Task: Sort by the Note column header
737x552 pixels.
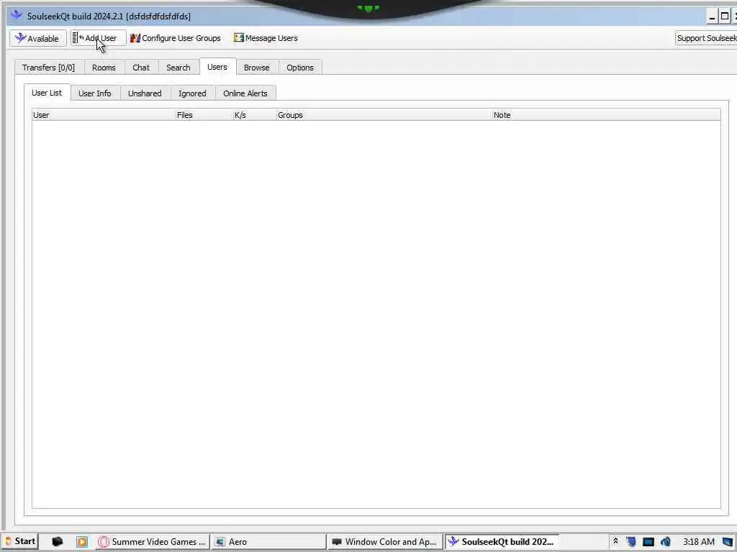Action: click(606, 115)
